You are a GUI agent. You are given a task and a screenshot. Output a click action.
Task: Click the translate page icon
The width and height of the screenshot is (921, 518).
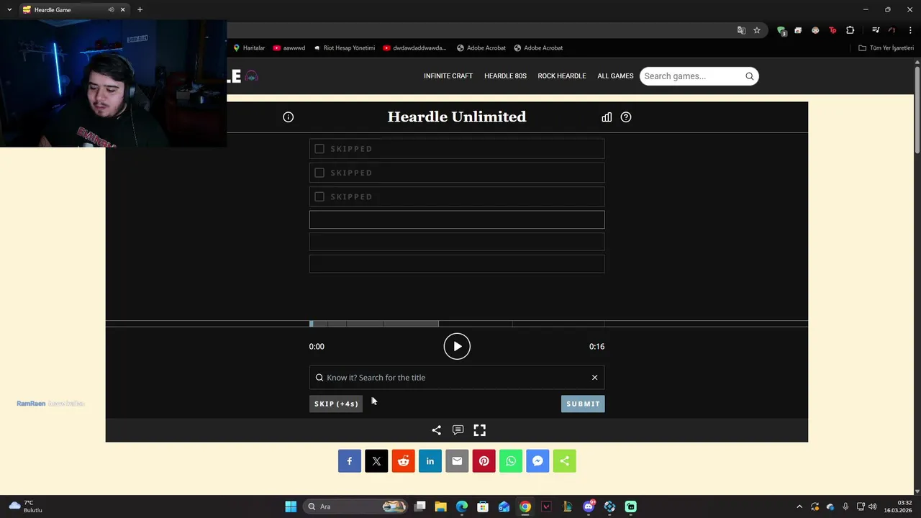click(741, 30)
